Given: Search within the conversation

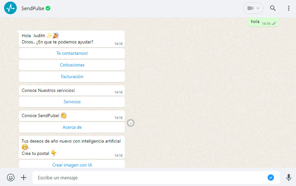Looking at the screenshot, I should [273, 8].
